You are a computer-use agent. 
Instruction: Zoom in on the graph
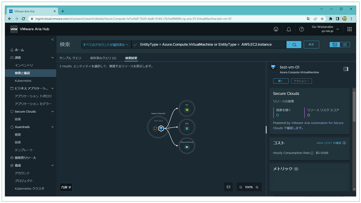(257, 187)
